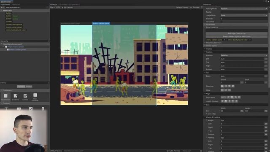Click the Tooltip text field
The height and width of the screenshot is (152, 270).
(244, 12)
